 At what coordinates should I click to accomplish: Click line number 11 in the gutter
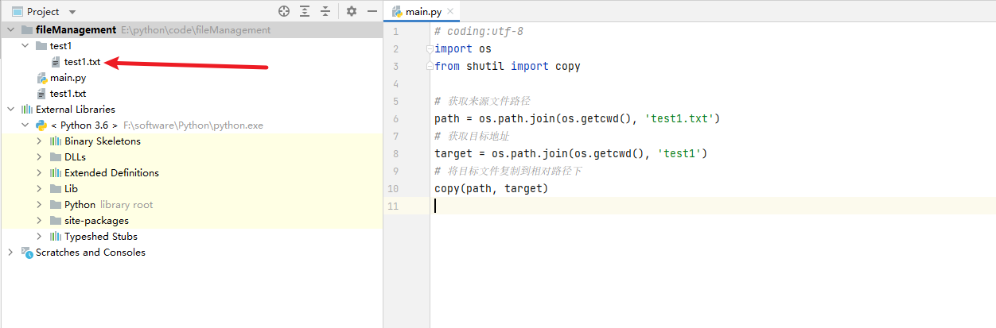pos(392,206)
